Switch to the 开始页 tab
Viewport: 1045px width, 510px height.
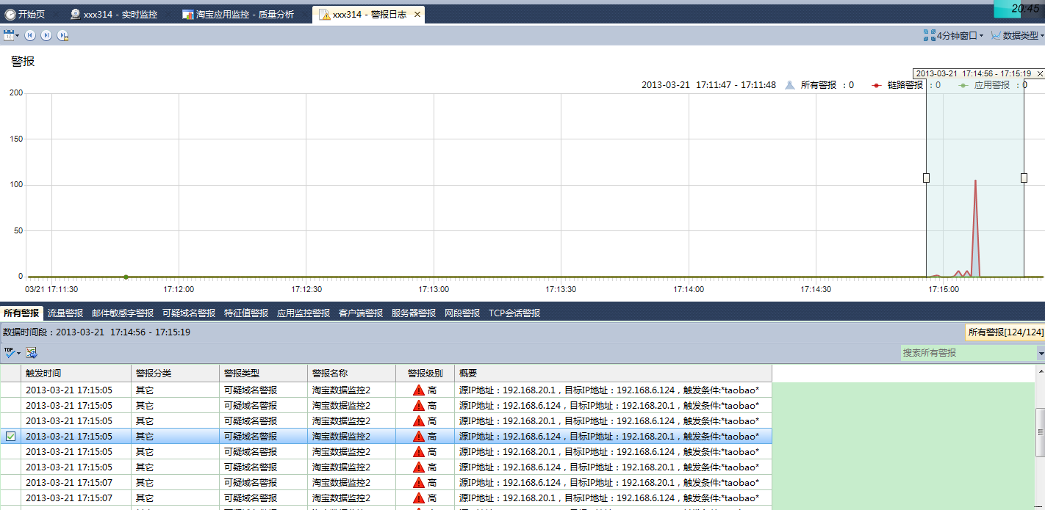pyautogui.click(x=25, y=14)
